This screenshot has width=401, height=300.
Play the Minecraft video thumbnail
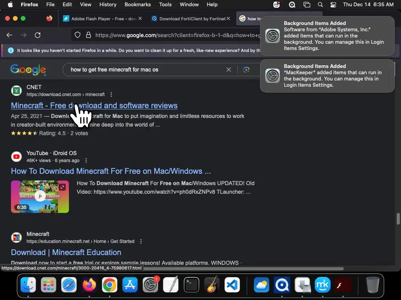coord(40,196)
